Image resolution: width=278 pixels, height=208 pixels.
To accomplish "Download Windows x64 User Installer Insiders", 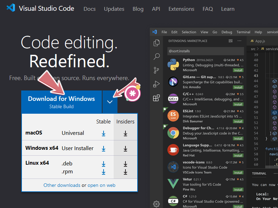I will tap(125, 149).
